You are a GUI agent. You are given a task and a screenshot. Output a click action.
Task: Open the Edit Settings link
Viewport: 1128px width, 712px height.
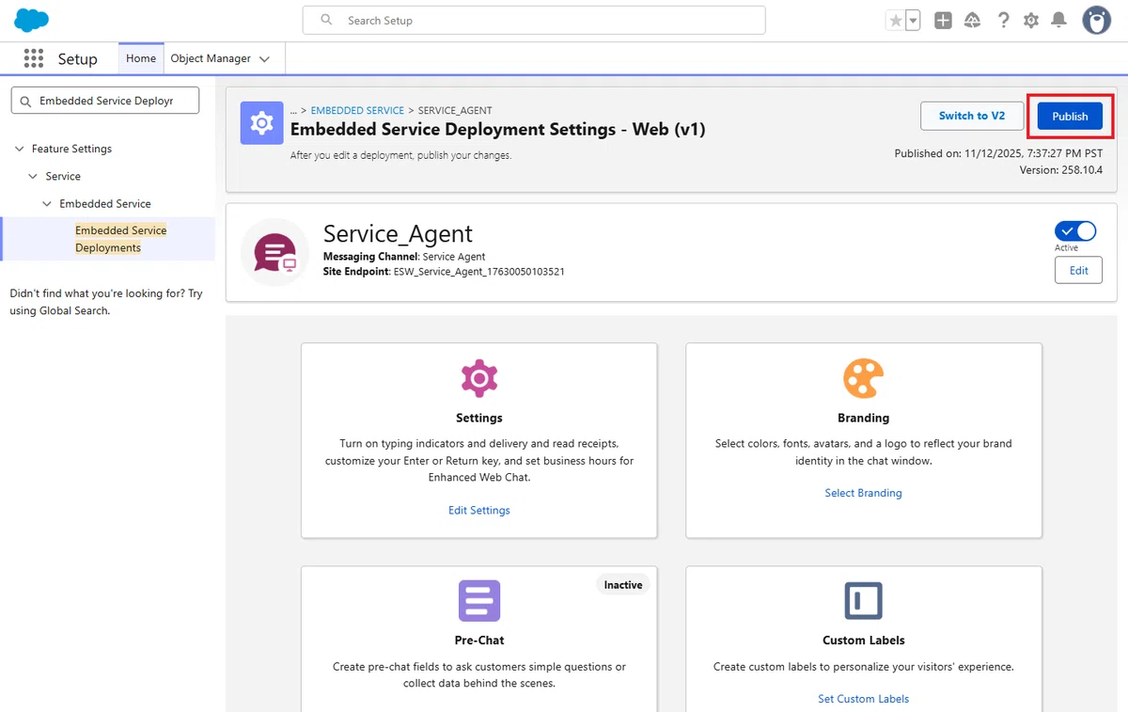[479, 510]
